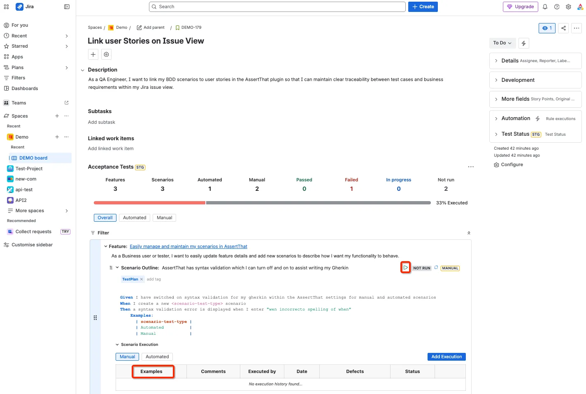Click the execution progress bar

[262, 203]
